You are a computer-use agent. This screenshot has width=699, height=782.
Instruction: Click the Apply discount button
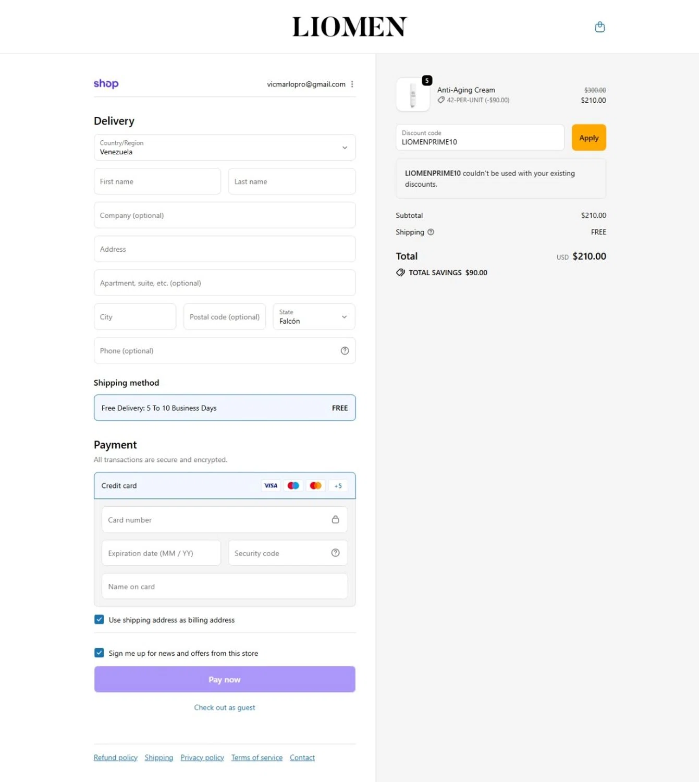coord(588,138)
